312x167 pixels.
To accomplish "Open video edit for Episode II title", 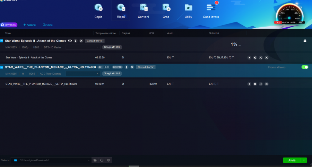I will coord(261,58).
